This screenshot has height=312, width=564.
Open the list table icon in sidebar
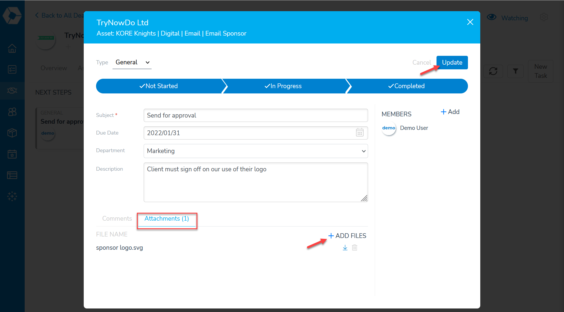click(x=12, y=175)
